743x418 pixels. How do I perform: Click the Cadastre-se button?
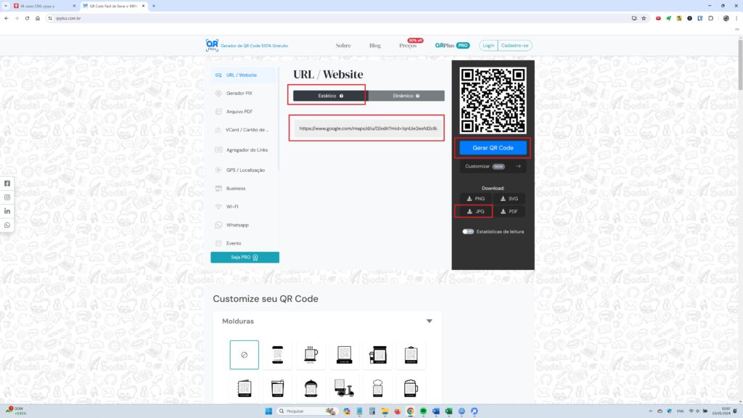514,46
